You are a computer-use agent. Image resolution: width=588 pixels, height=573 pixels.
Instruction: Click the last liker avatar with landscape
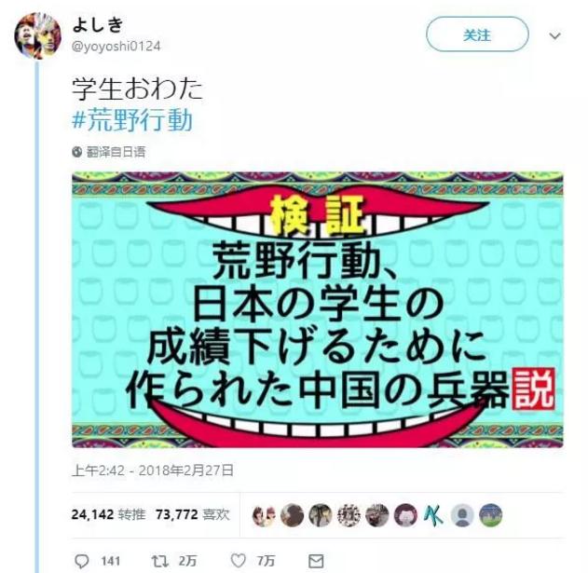(490, 515)
